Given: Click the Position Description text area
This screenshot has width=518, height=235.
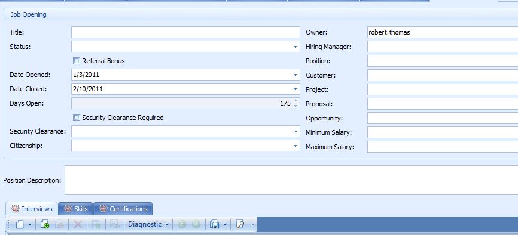Looking at the screenshot, I should 291,180.
